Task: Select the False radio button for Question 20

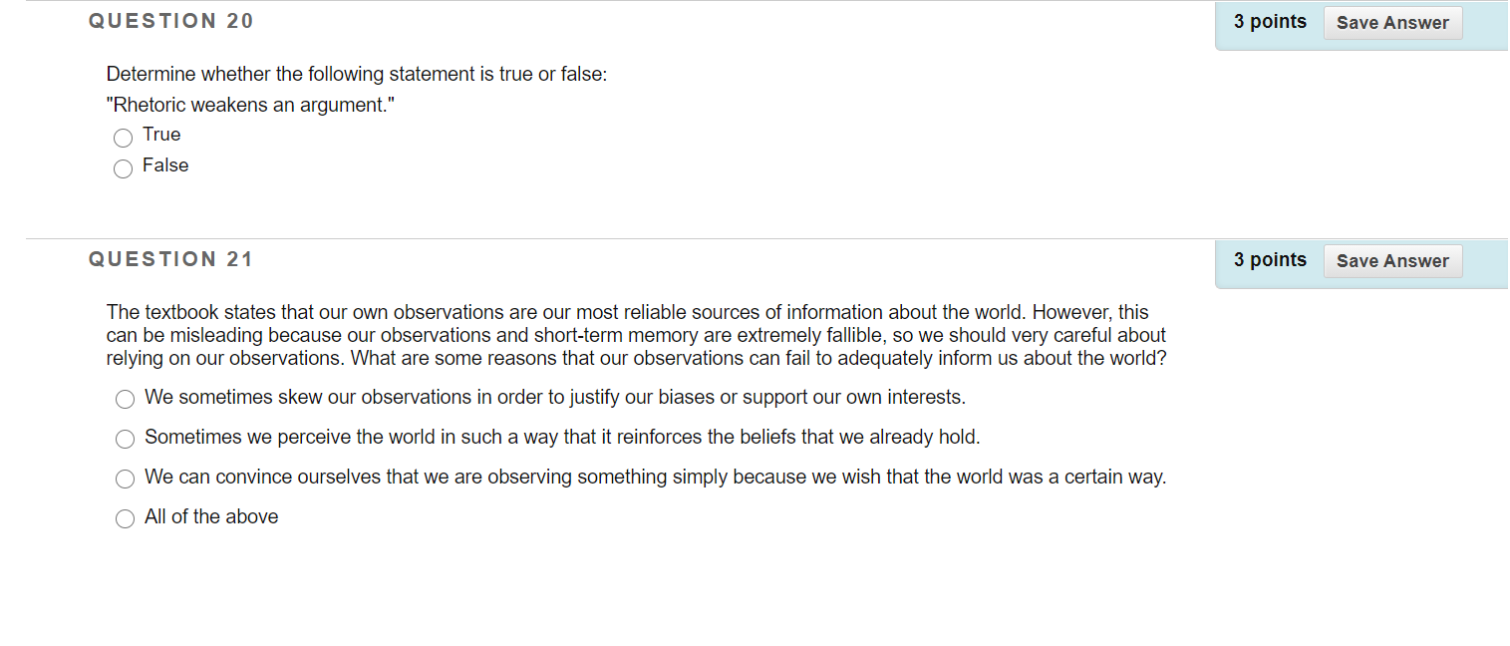Action: pyautogui.click(x=123, y=169)
